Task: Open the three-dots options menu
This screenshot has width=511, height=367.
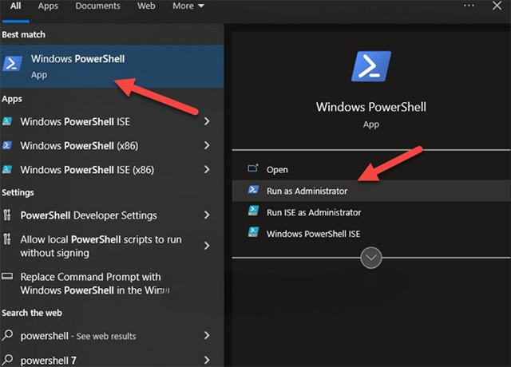Action: 469,6
